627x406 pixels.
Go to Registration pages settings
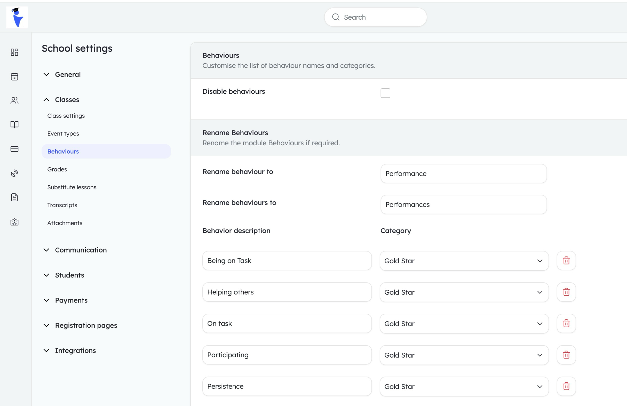[86, 325]
